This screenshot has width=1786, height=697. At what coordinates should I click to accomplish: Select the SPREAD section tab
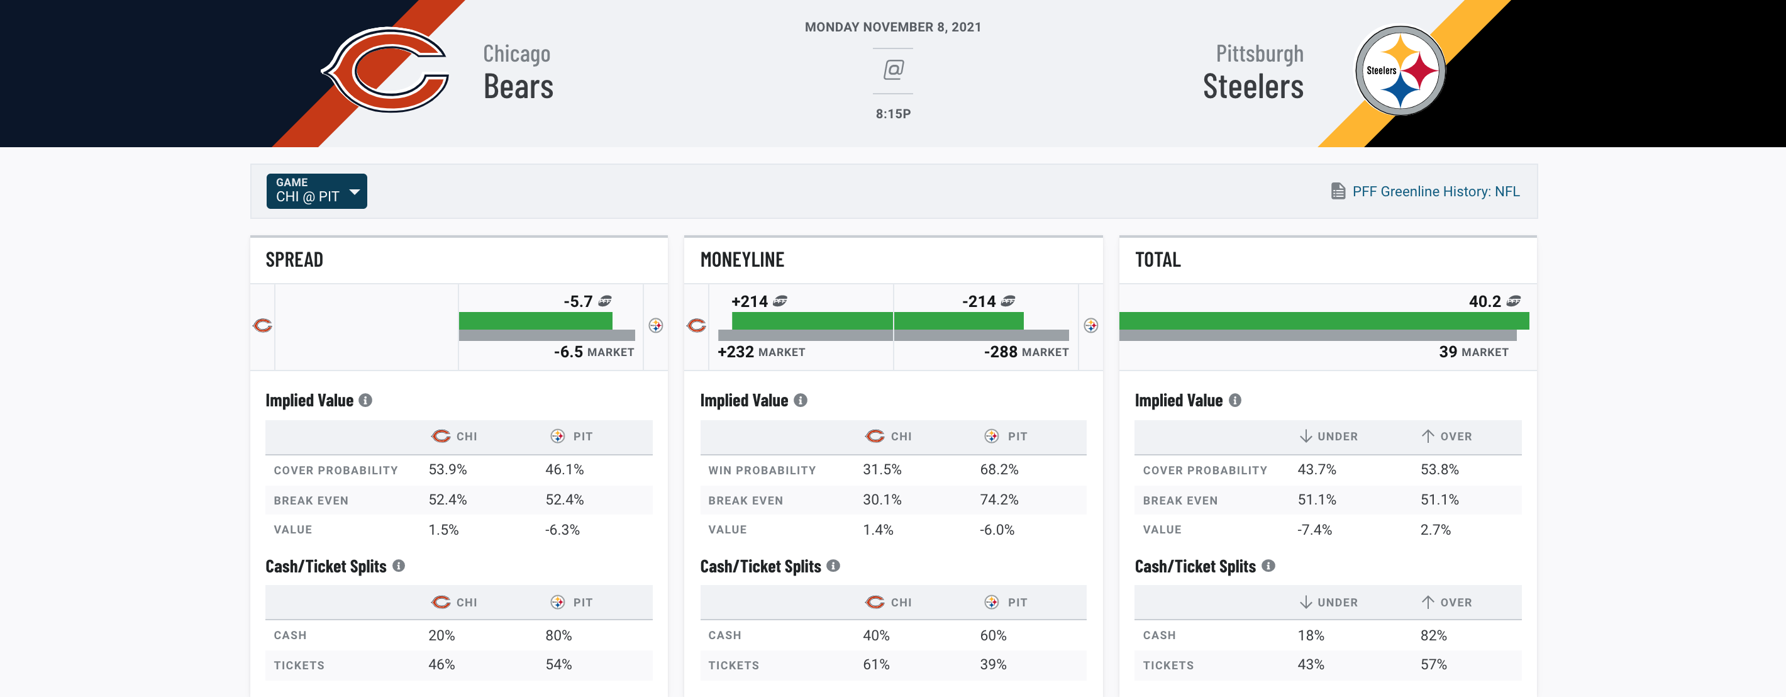click(295, 257)
